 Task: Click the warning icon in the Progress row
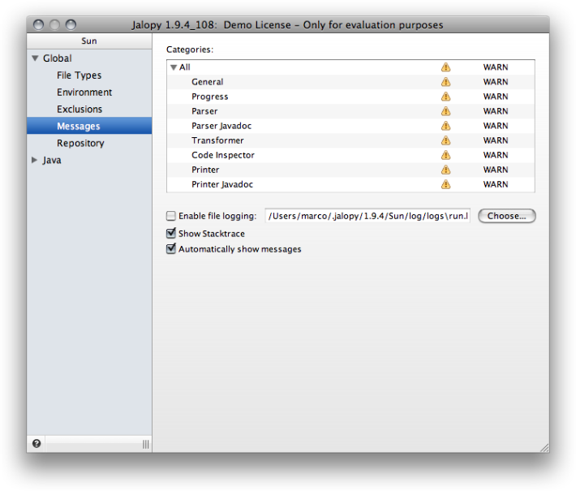(x=445, y=97)
